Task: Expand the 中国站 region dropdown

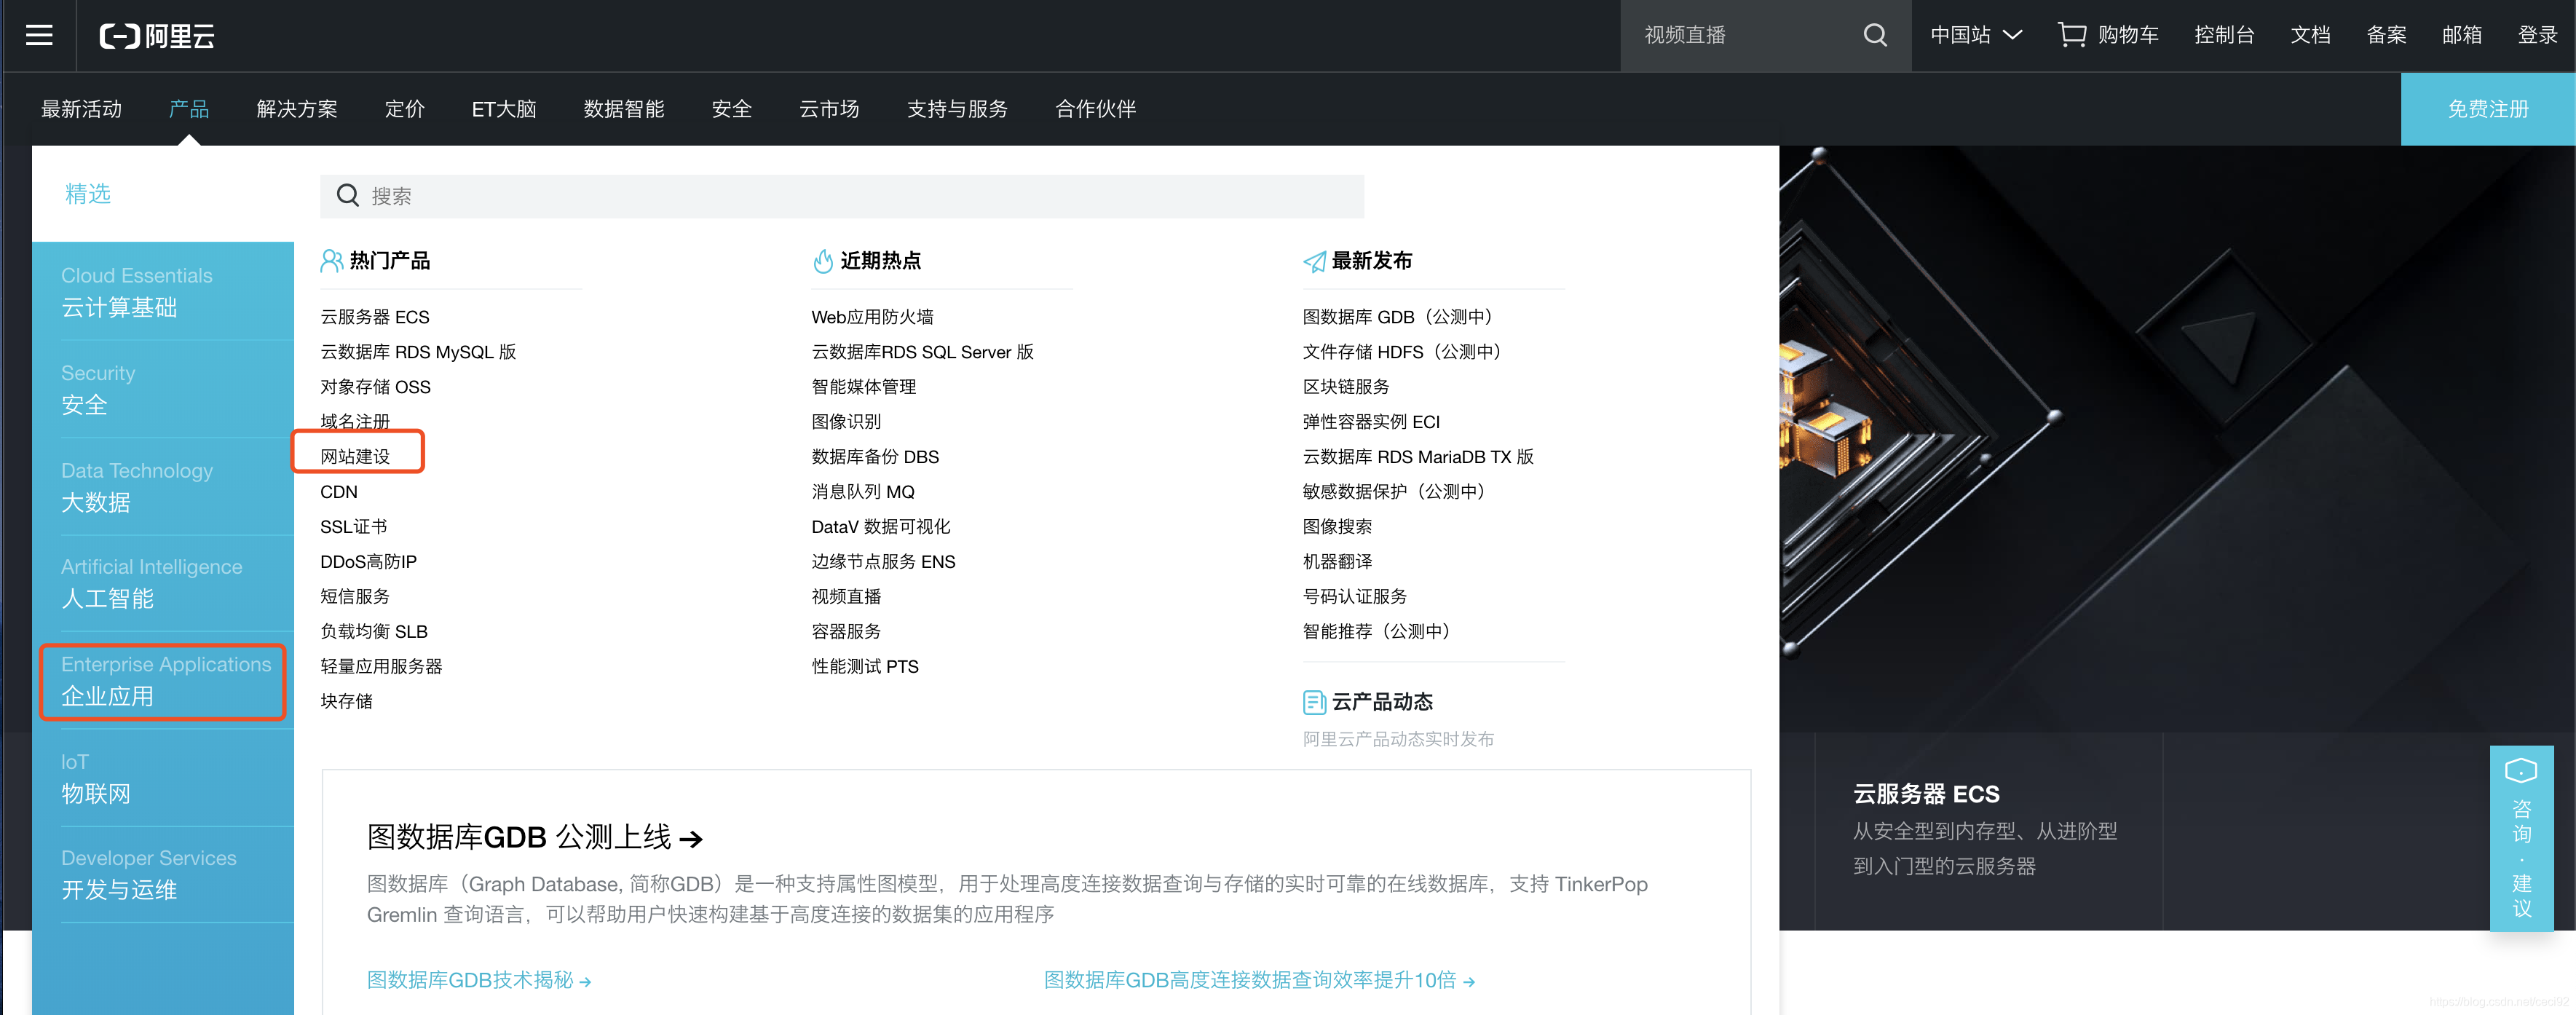Action: pyautogui.click(x=1975, y=35)
